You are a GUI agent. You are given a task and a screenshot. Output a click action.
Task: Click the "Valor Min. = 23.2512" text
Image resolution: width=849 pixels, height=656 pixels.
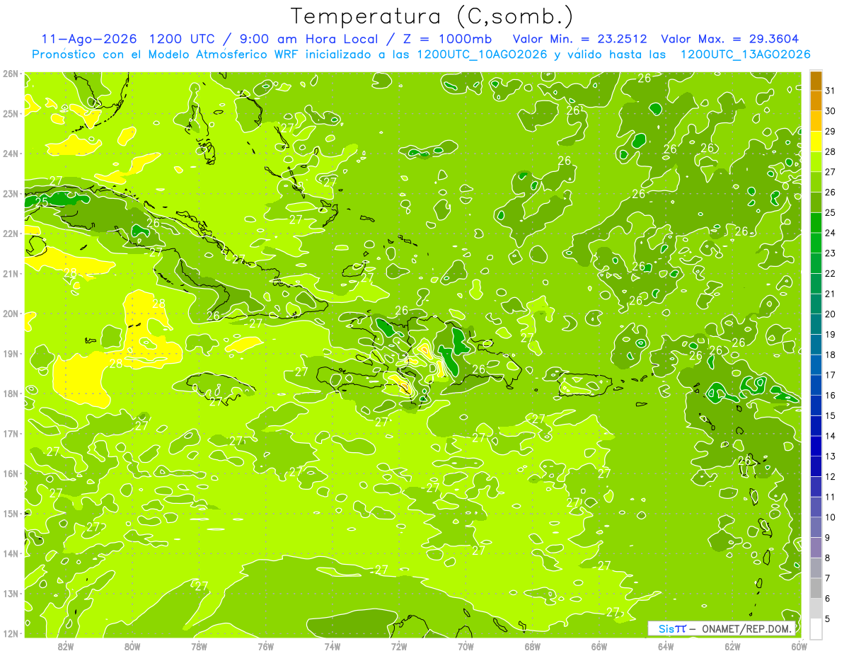582,39
